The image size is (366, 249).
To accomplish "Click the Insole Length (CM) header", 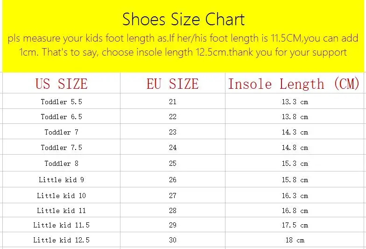I will point(294,84).
